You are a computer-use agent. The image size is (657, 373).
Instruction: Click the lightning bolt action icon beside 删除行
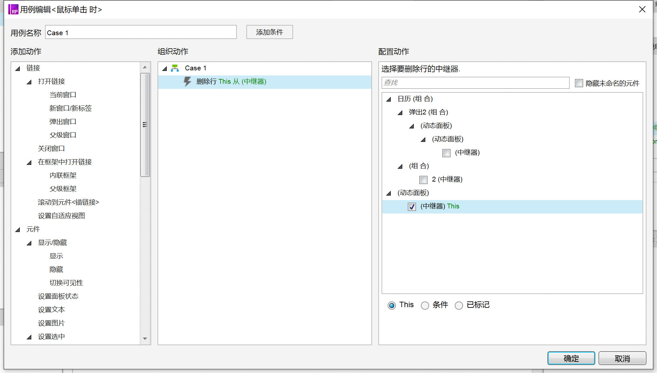click(x=187, y=82)
